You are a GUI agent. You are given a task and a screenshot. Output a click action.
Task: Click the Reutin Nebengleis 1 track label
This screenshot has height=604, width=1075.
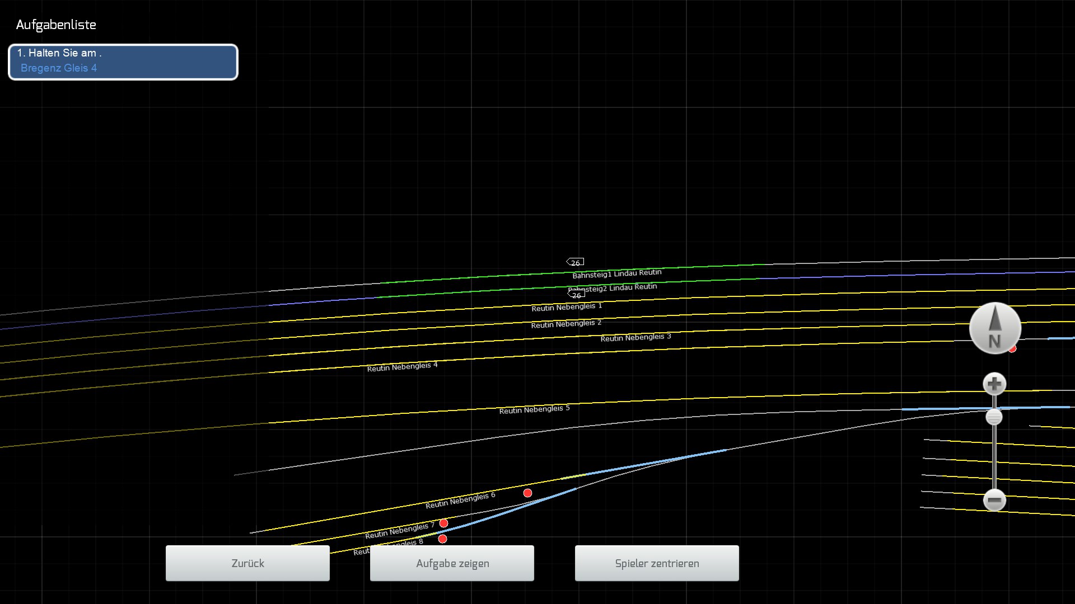click(x=567, y=307)
